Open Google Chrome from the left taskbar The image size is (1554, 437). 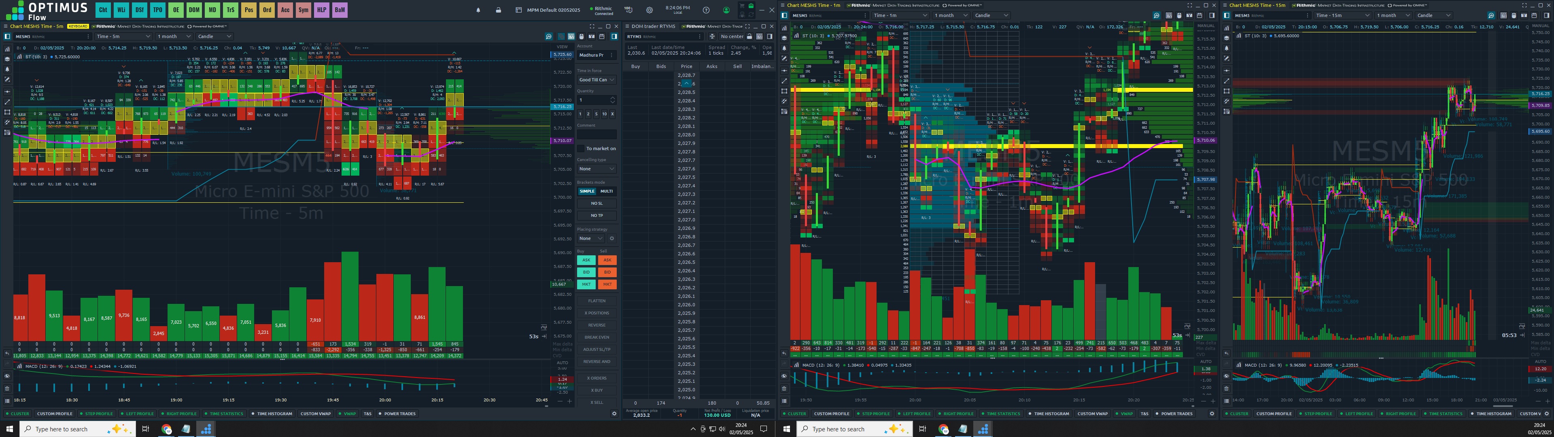(166, 429)
